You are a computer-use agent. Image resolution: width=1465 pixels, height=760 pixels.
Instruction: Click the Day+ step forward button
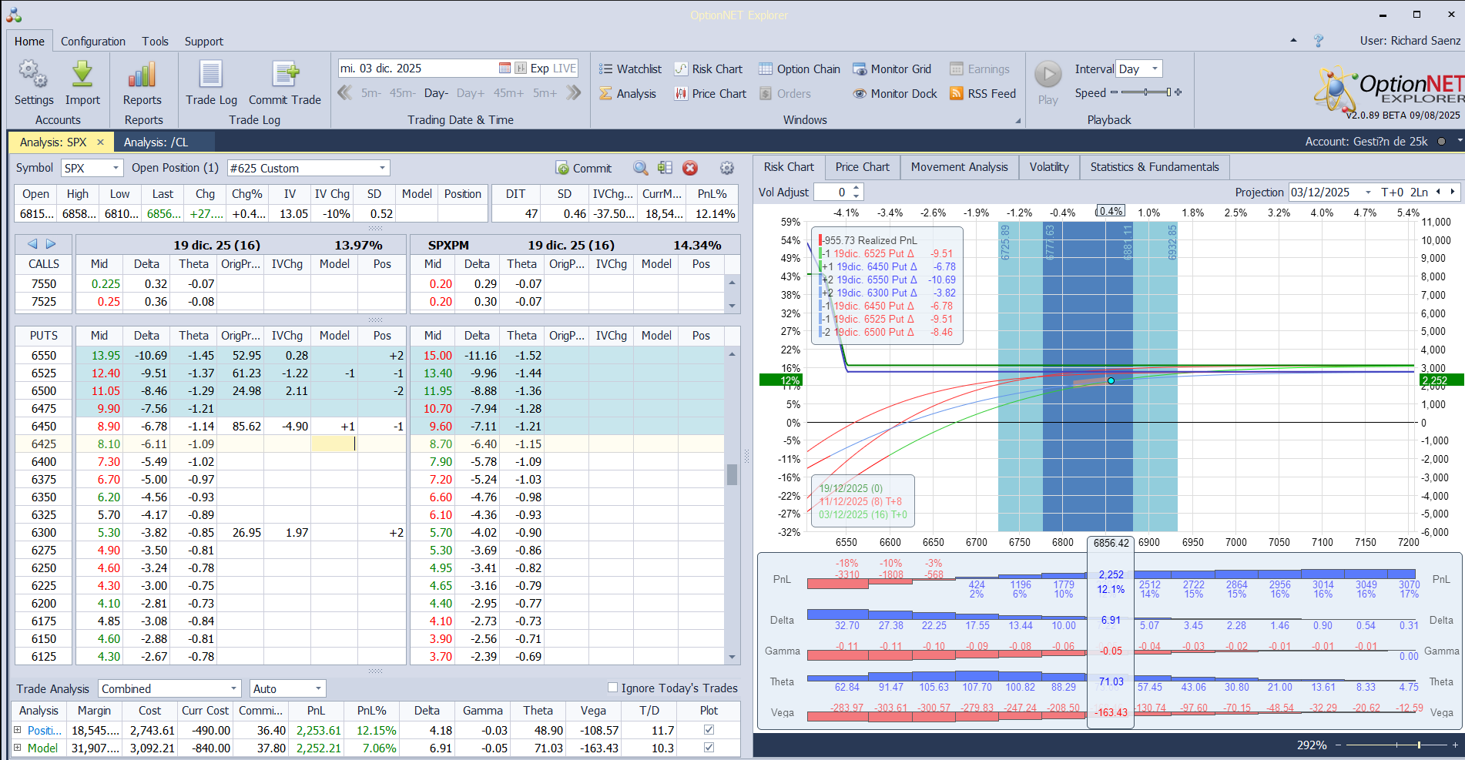click(471, 93)
